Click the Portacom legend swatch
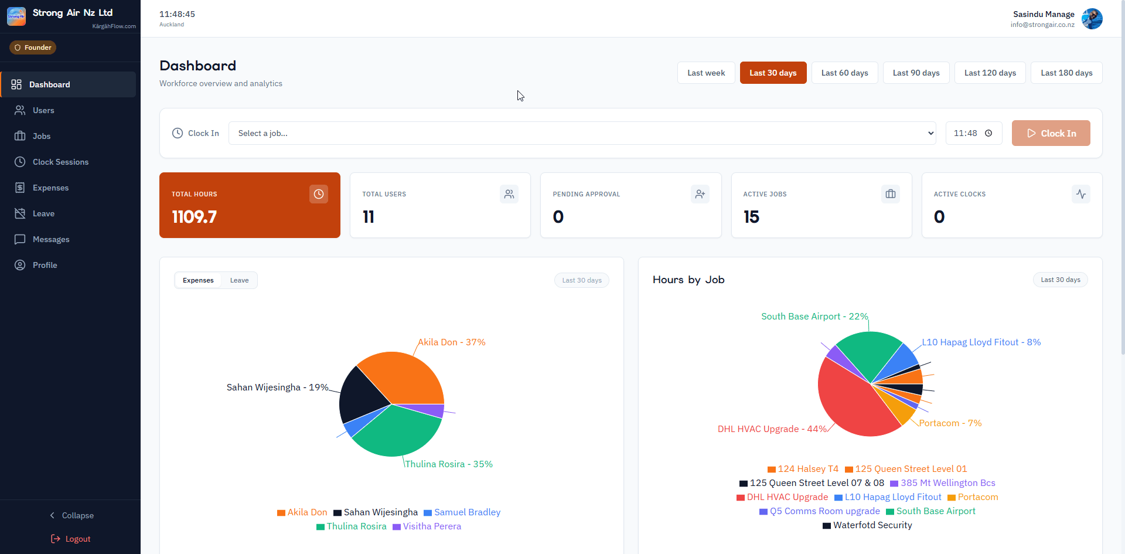 pyautogui.click(x=952, y=498)
